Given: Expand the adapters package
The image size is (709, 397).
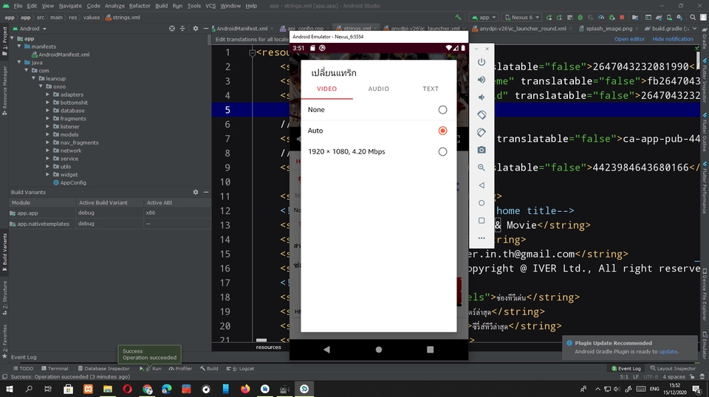Looking at the screenshot, I should [47, 94].
